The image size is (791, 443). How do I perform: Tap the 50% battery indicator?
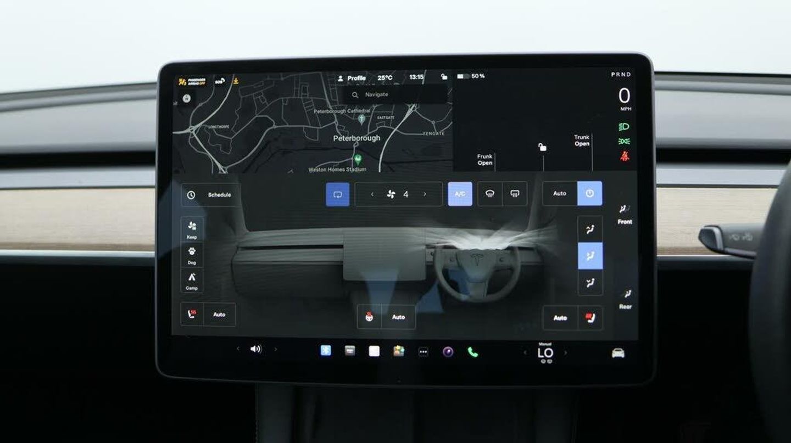tap(471, 76)
